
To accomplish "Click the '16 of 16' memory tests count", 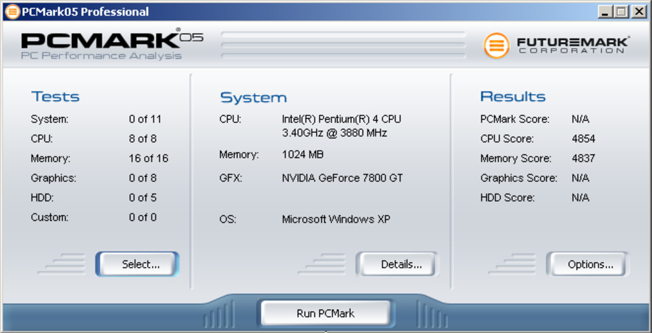I will coord(148,158).
